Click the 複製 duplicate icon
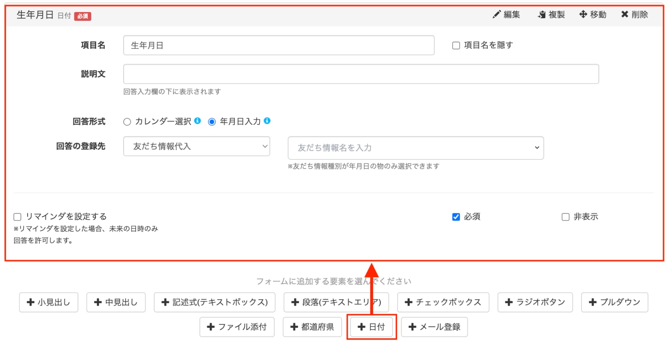The image size is (668, 344). (x=541, y=14)
